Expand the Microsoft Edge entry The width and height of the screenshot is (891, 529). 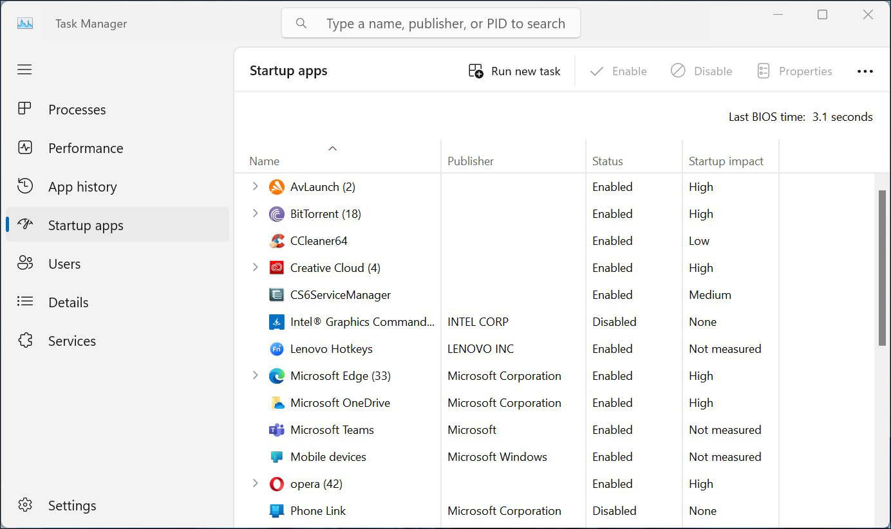[x=255, y=375]
